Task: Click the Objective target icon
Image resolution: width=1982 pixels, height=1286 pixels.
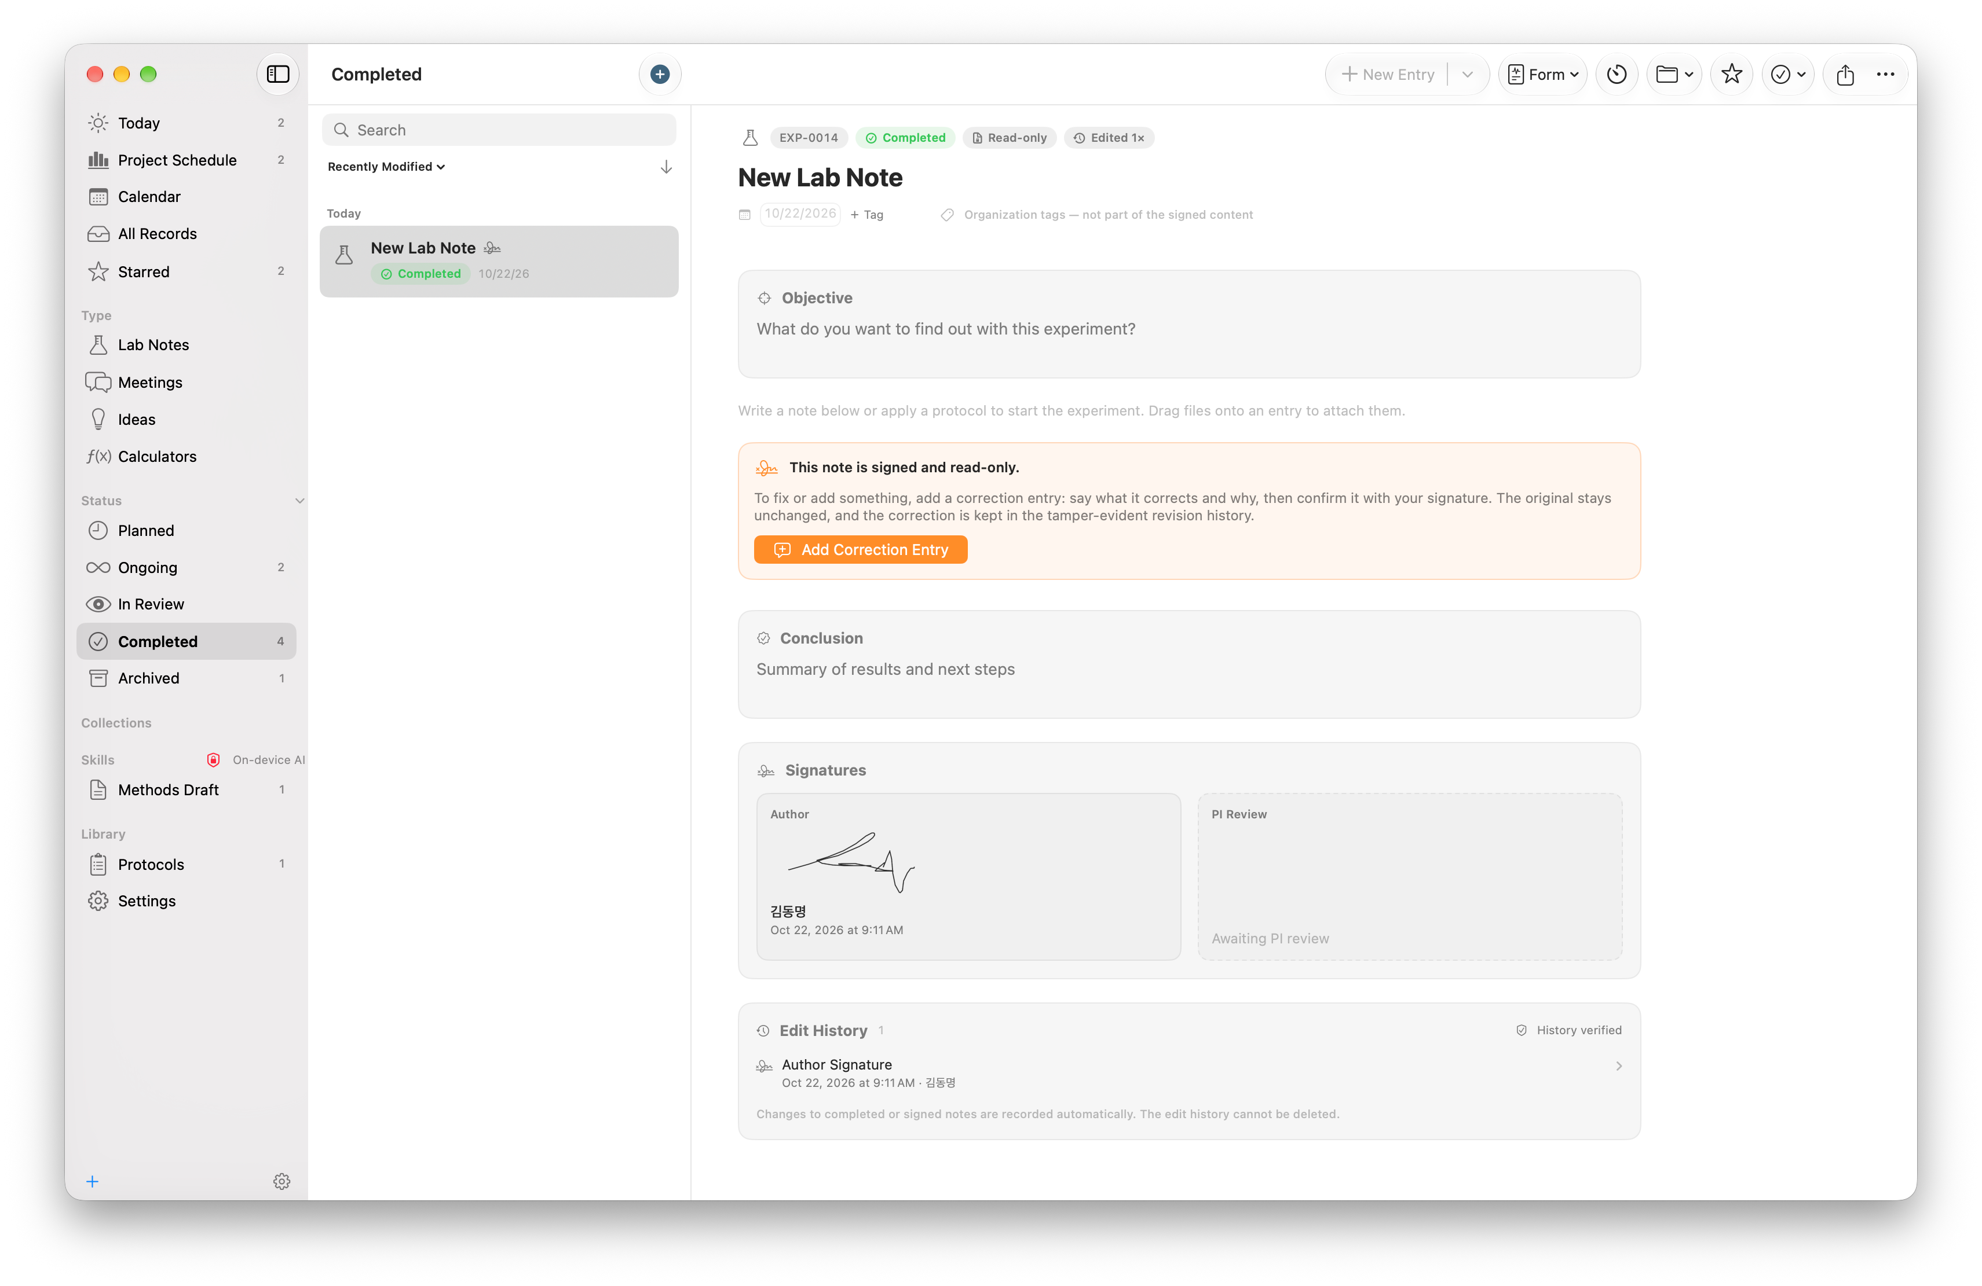Action: 763,298
